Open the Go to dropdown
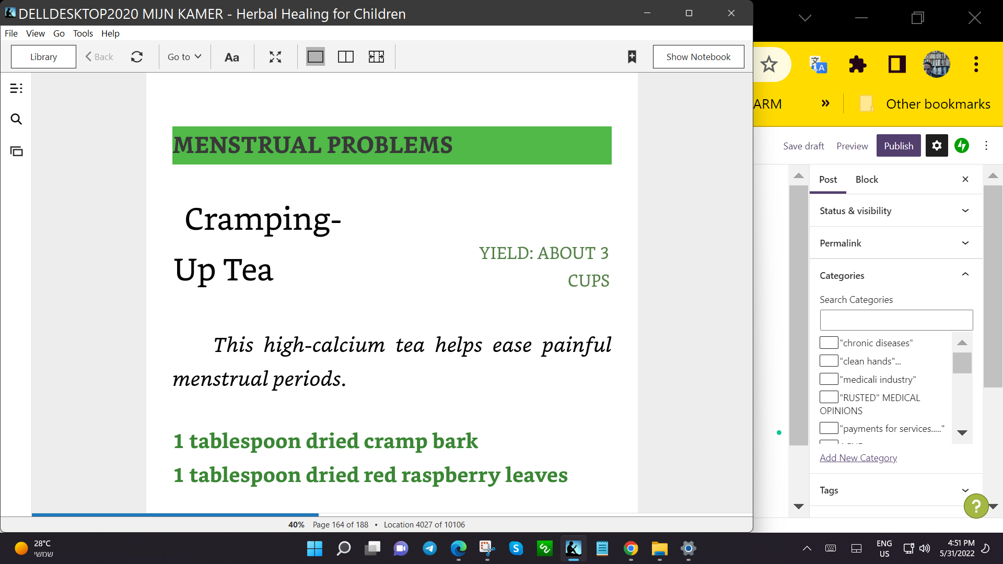The width and height of the screenshot is (1003, 564). coord(184,57)
